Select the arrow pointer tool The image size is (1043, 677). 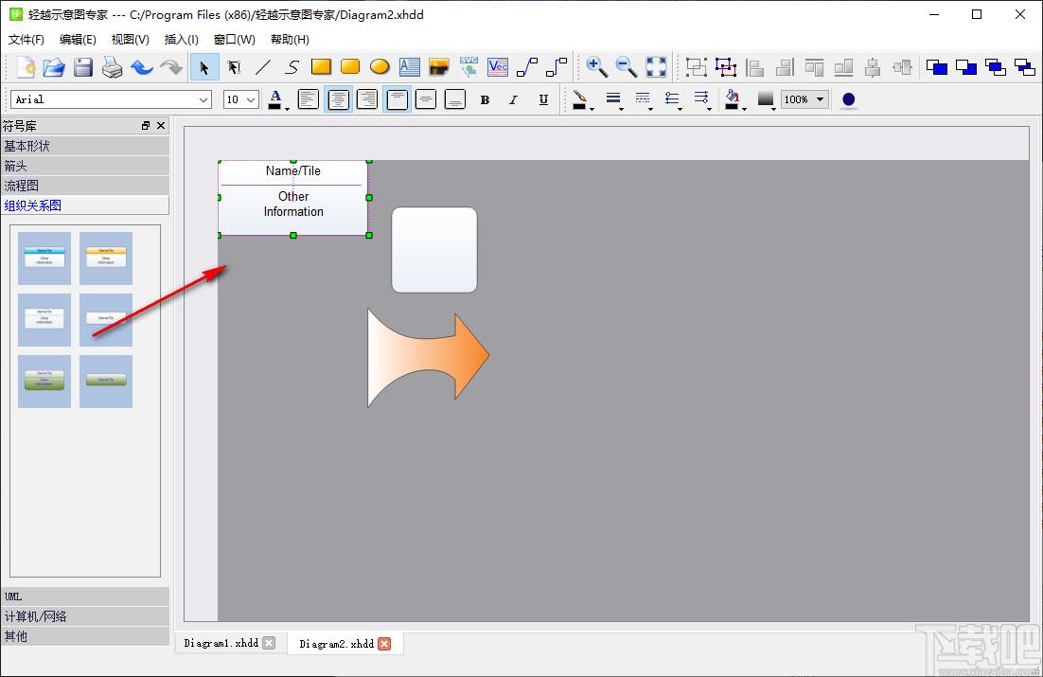pos(204,67)
